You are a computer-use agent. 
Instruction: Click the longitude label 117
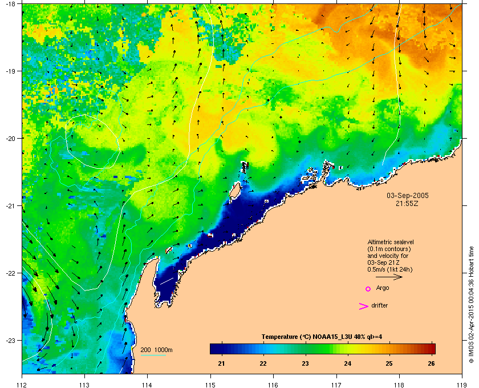tap(336, 385)
